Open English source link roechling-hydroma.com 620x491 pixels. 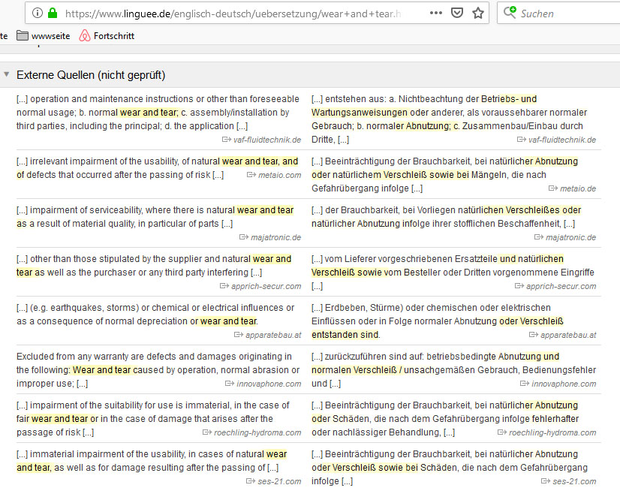pyautogui.click(x=257, y=432)
